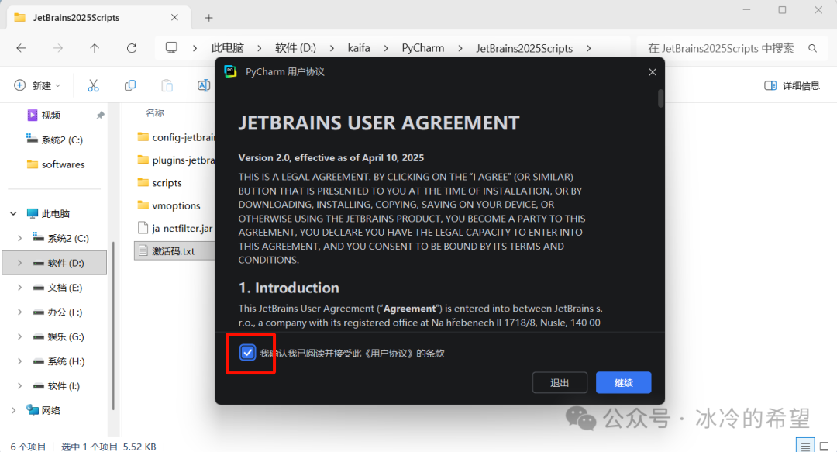Click the agreement dialog's vertical scrollbar
The image size is (837, 452).
pos(660,98)
